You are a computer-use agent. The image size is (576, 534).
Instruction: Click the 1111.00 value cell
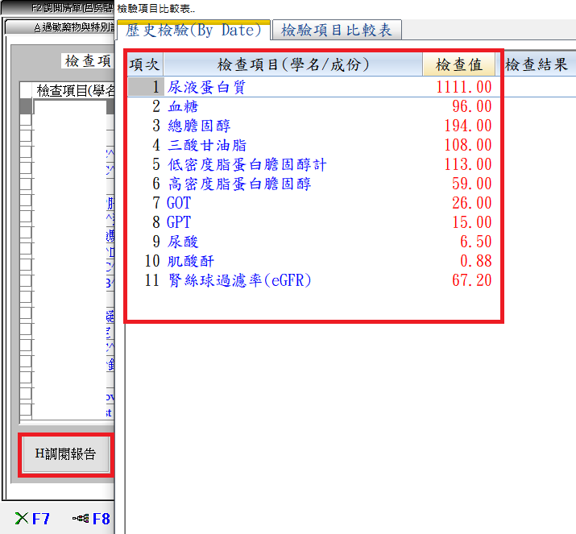pos(463,87)
